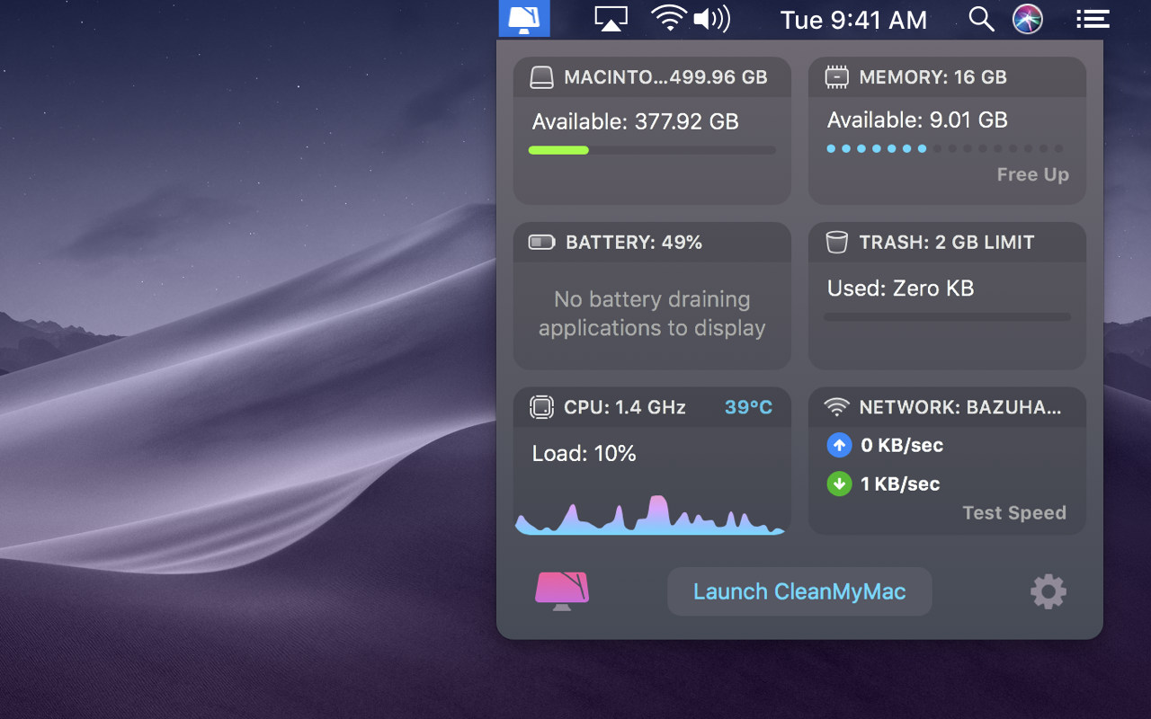Click the trash bin icon
This screenshot has width=1151, height=719.
(x=836, y=243)
